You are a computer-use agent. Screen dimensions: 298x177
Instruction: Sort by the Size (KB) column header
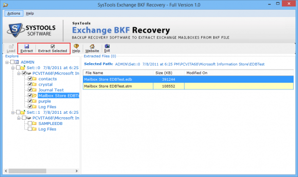pos(168,73)
